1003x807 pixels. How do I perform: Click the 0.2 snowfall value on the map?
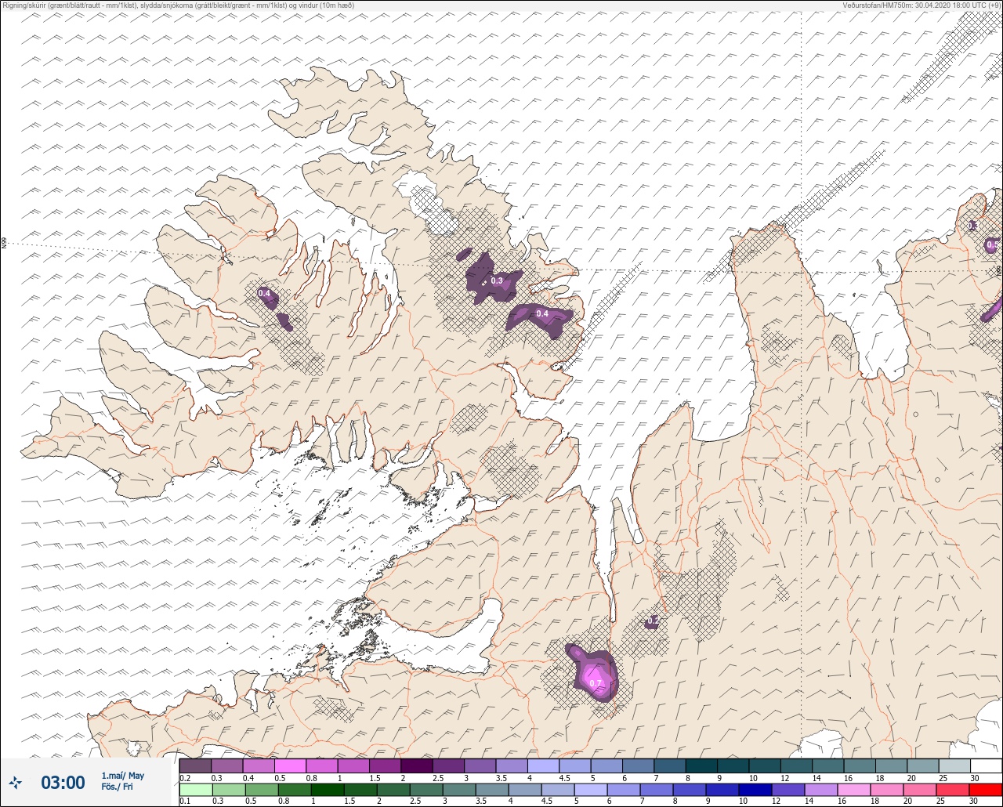(654, 621)
